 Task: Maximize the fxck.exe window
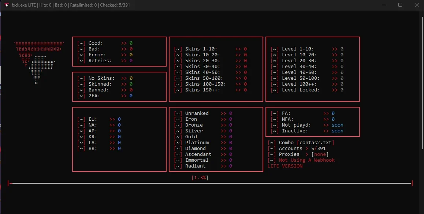click(x=400, y=5)
